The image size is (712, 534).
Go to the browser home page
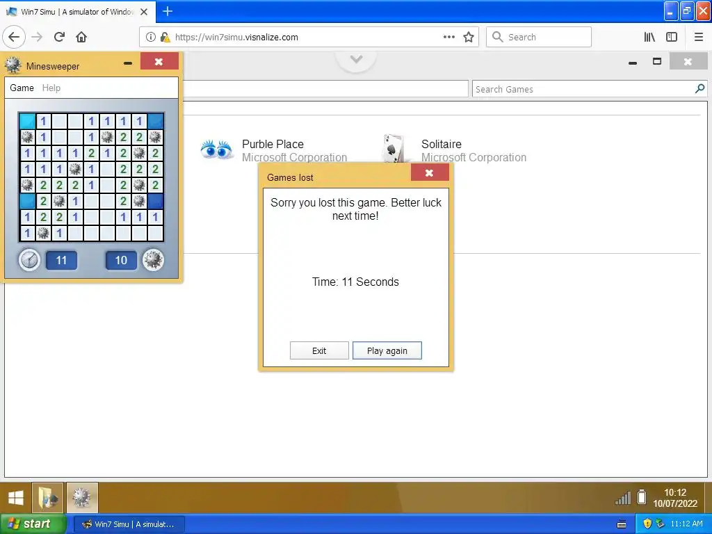81,38
